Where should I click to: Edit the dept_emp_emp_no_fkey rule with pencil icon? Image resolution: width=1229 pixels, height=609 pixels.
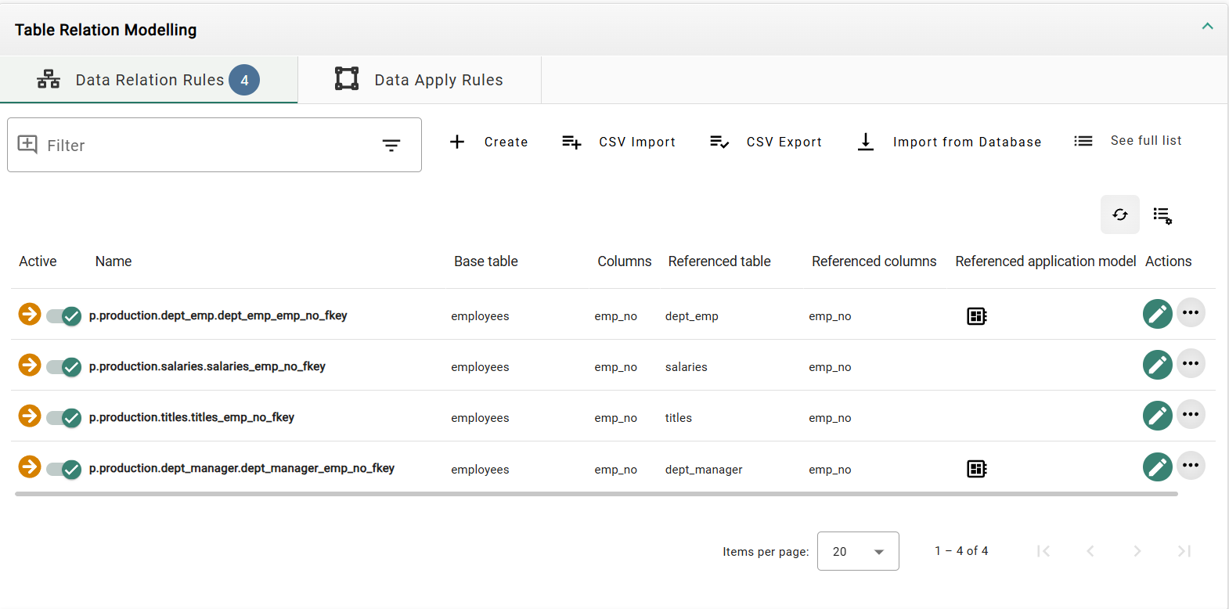(x=1157, y=314)
